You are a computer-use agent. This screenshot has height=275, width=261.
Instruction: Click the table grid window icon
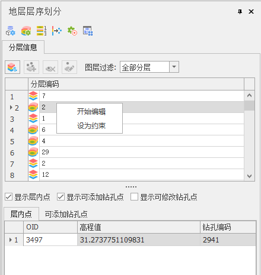coord(88,31)
